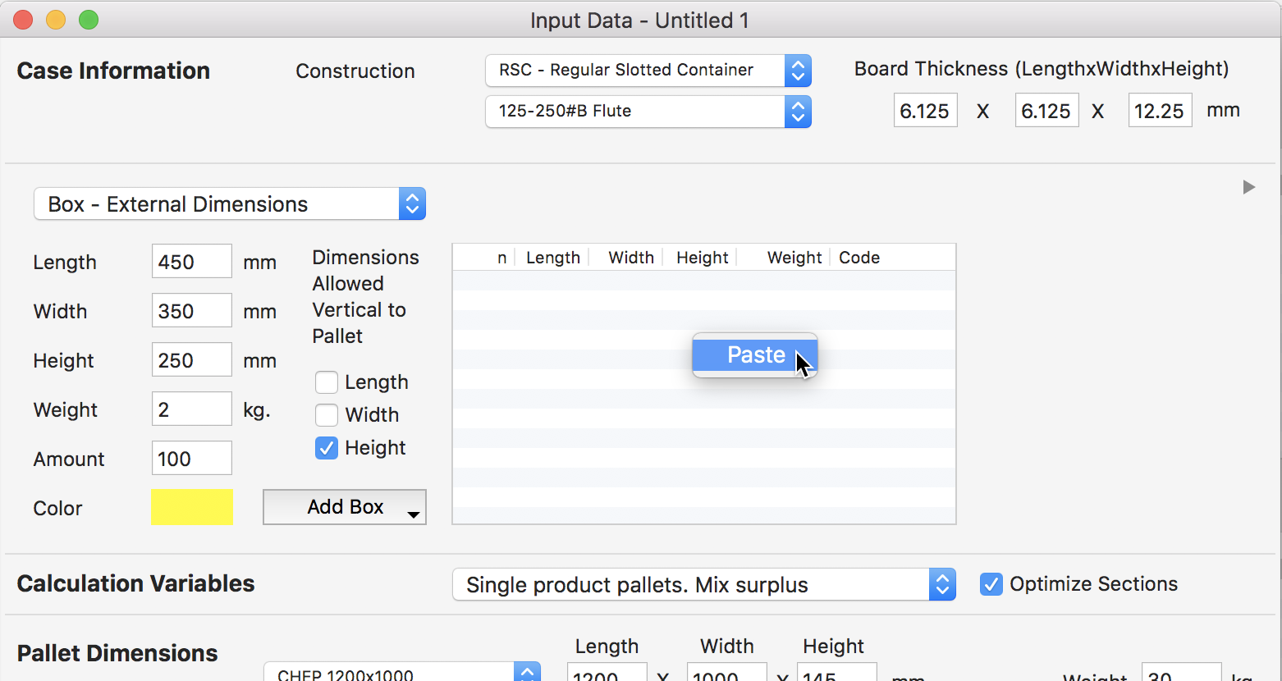The width and height of the screenshot is (1282, 681).
Task: Choose Paste from the context menu
Action: pyautogui.click(x=754, y=354)
